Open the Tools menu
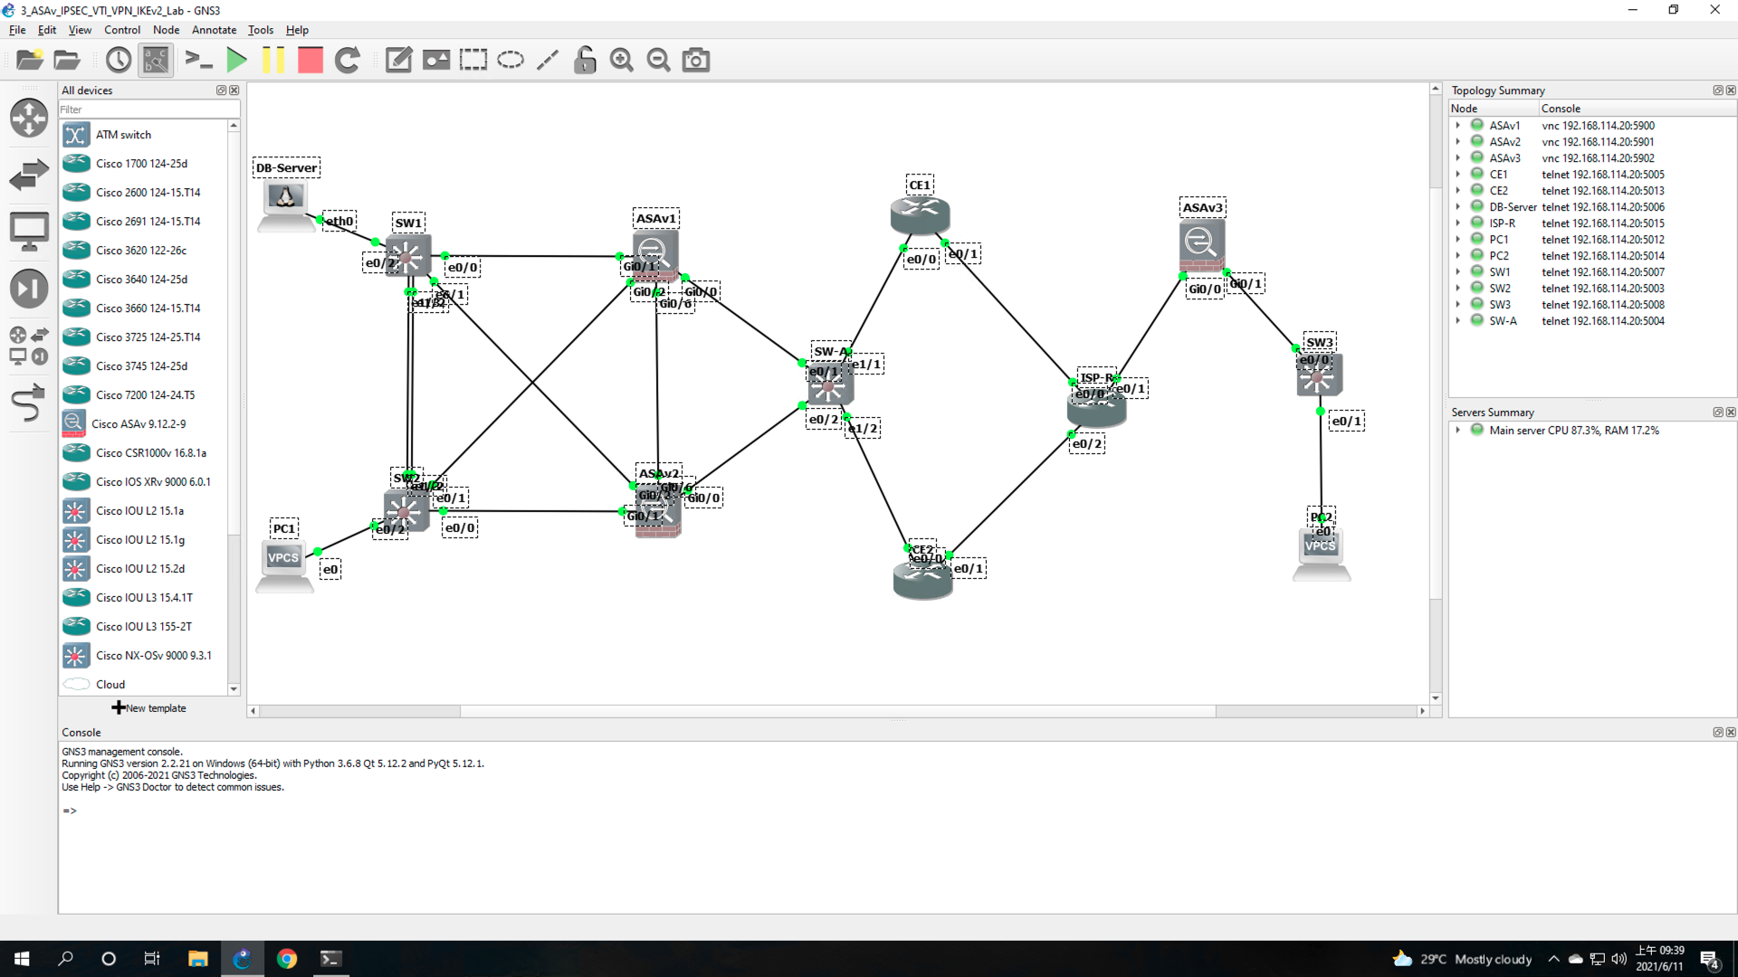 (261, 30)
